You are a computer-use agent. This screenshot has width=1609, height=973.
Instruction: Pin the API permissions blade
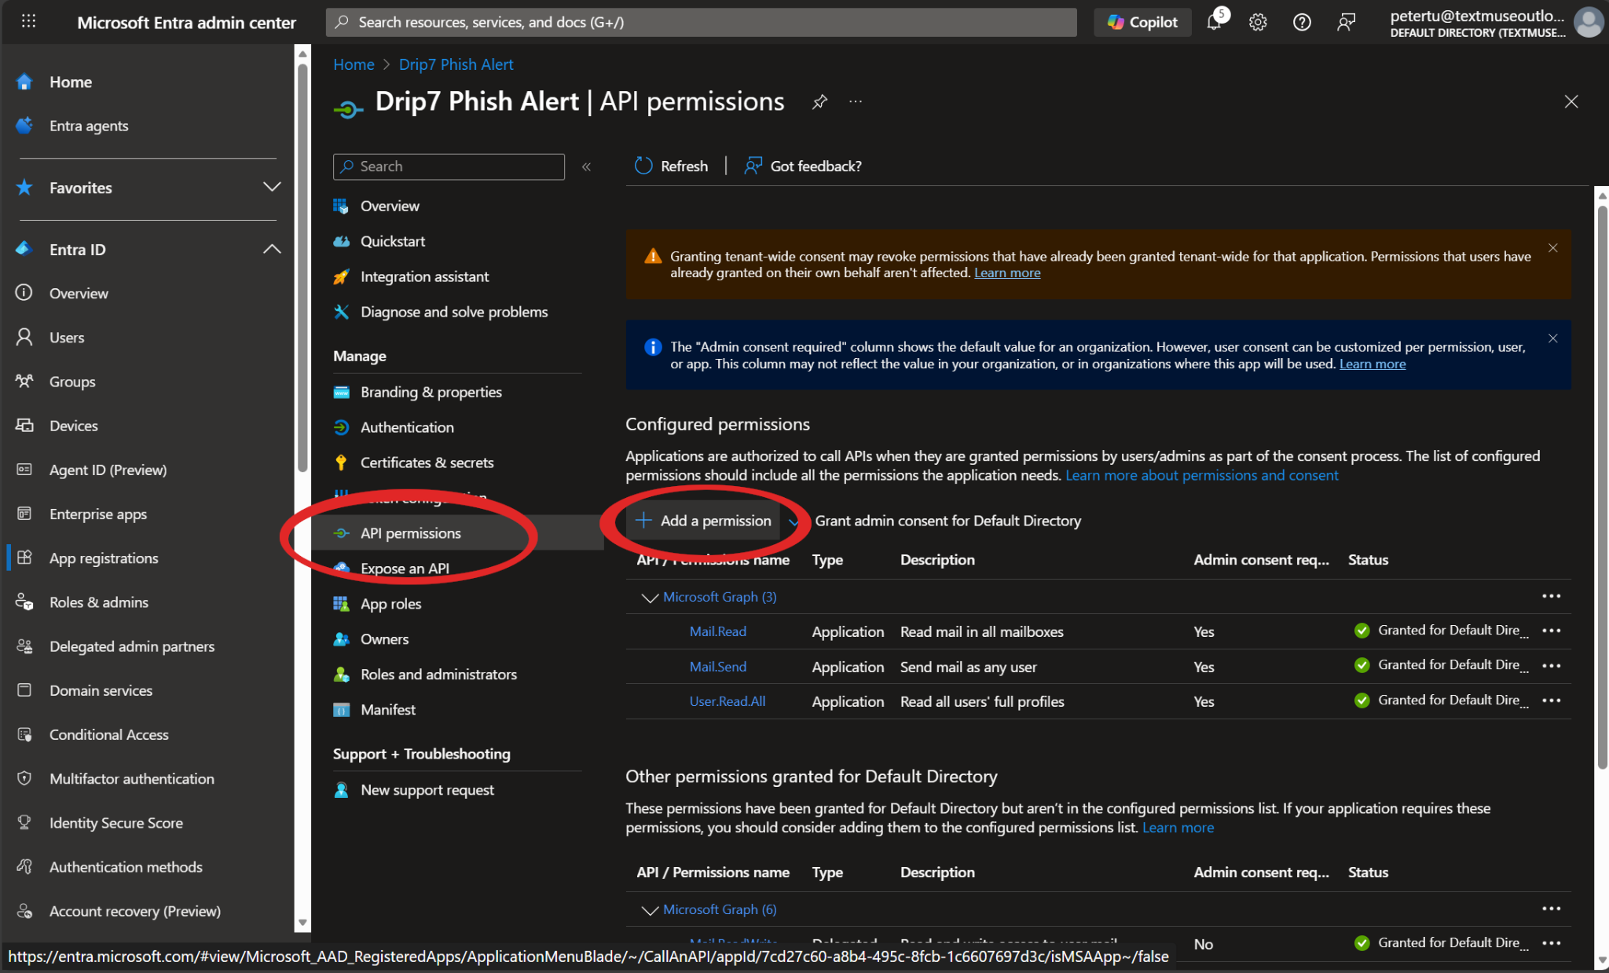click(819, 102)
